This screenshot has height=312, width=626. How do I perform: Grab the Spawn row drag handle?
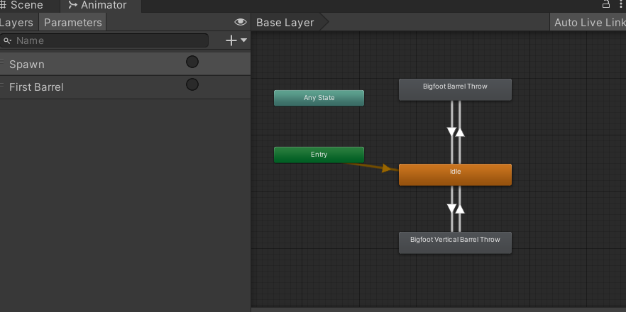pyautogui.click(x=2, y=62)
